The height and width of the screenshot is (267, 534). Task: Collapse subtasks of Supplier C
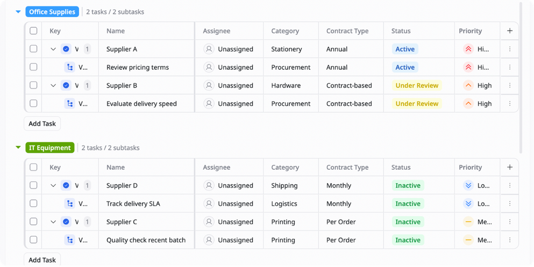click(x=53, y=222)
